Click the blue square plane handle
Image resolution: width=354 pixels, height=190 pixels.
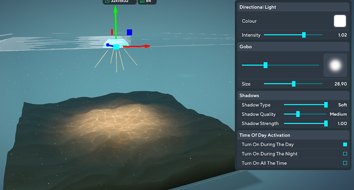[129, 32]
